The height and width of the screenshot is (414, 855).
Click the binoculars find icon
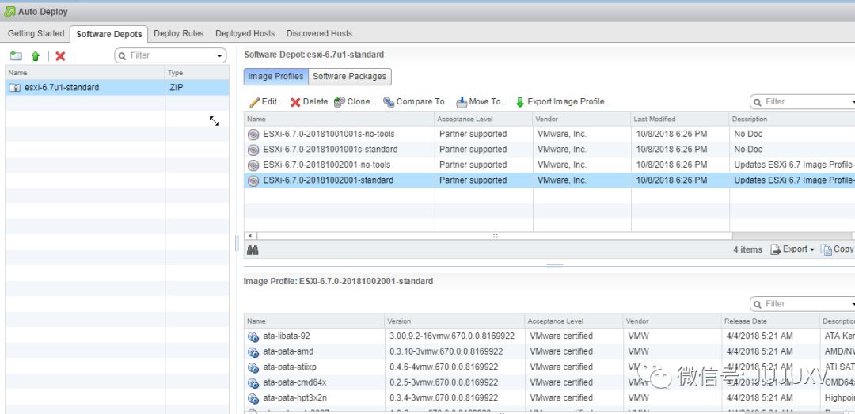tap(253, 250)
